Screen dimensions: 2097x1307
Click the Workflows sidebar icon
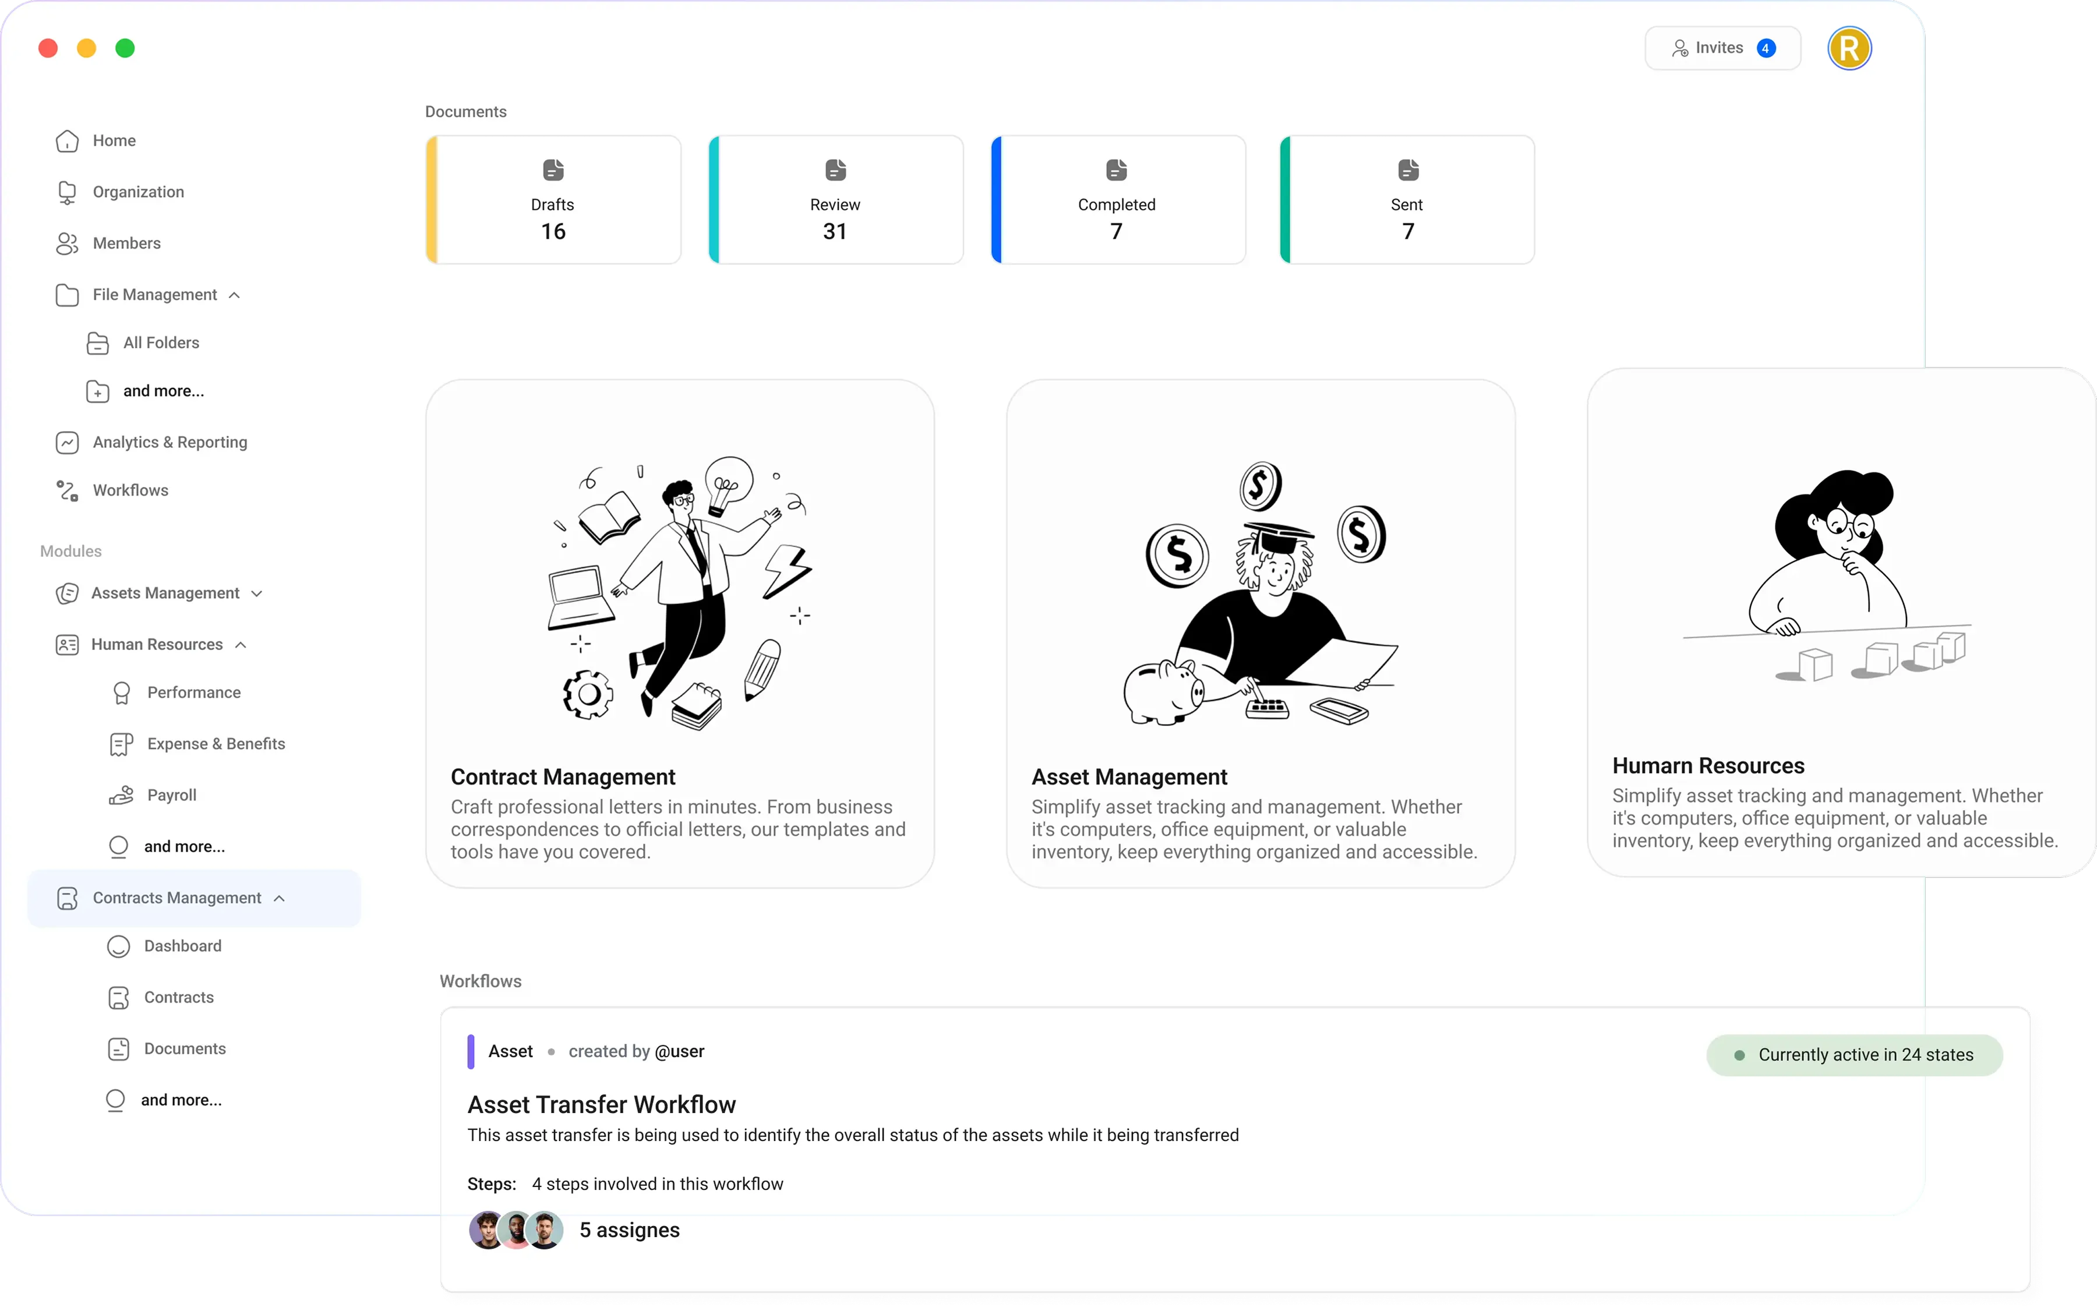tap(68, 491)
